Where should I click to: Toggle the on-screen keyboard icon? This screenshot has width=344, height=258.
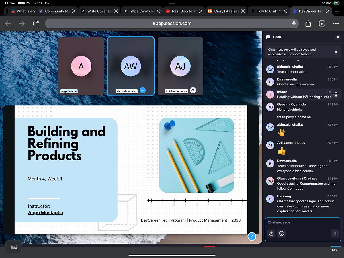pos(14,247)
